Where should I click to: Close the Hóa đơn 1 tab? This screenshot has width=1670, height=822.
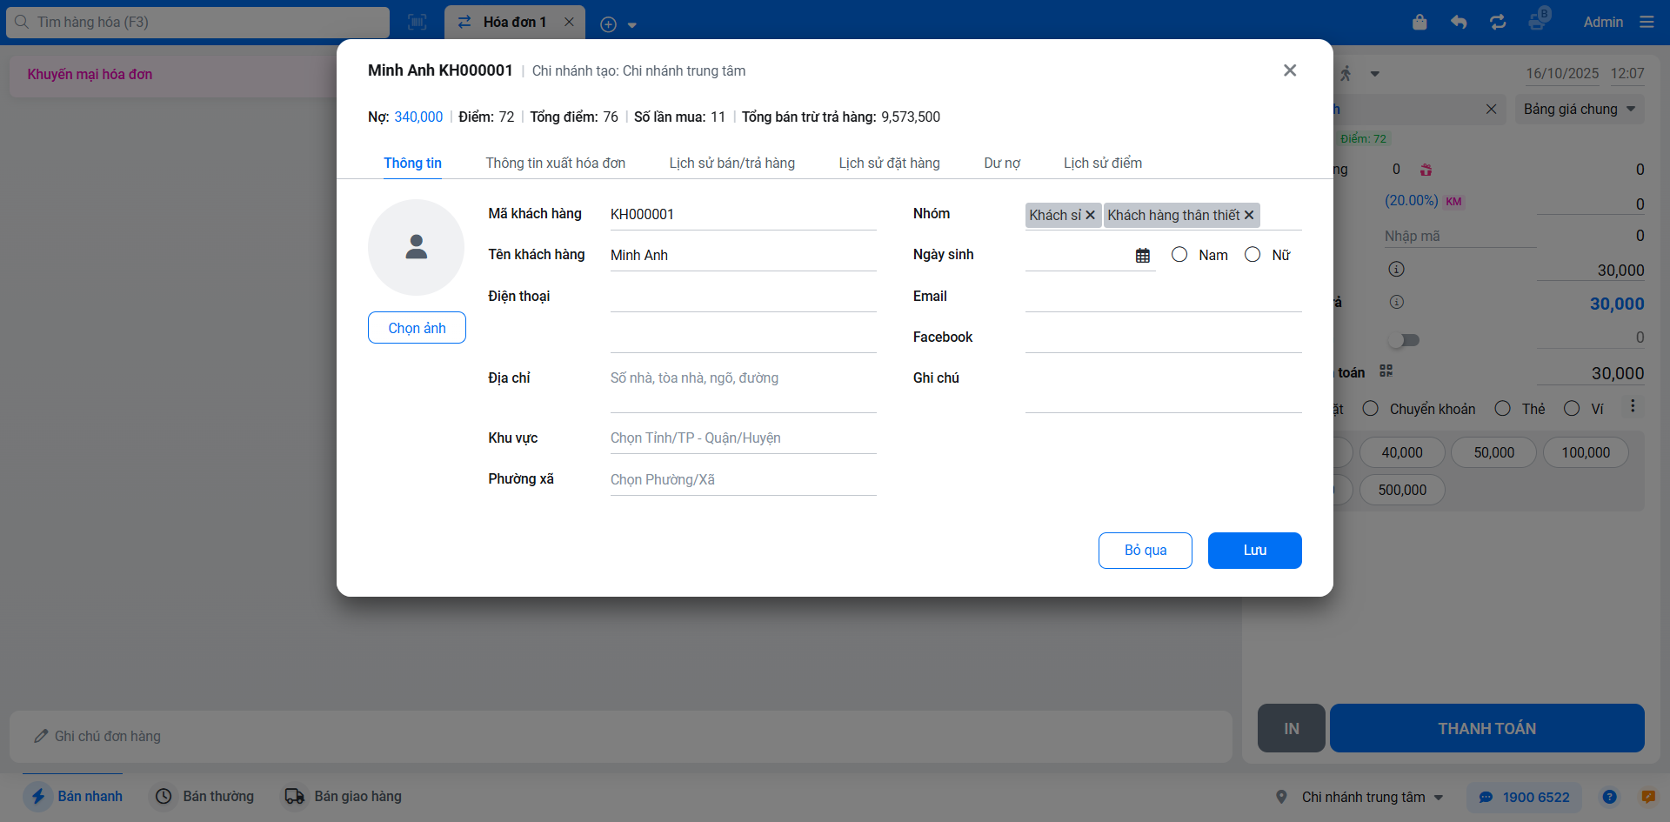[x=569, y=22]
